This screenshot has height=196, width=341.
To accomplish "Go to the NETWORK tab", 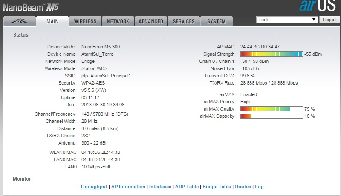I will tap(118, 21).
